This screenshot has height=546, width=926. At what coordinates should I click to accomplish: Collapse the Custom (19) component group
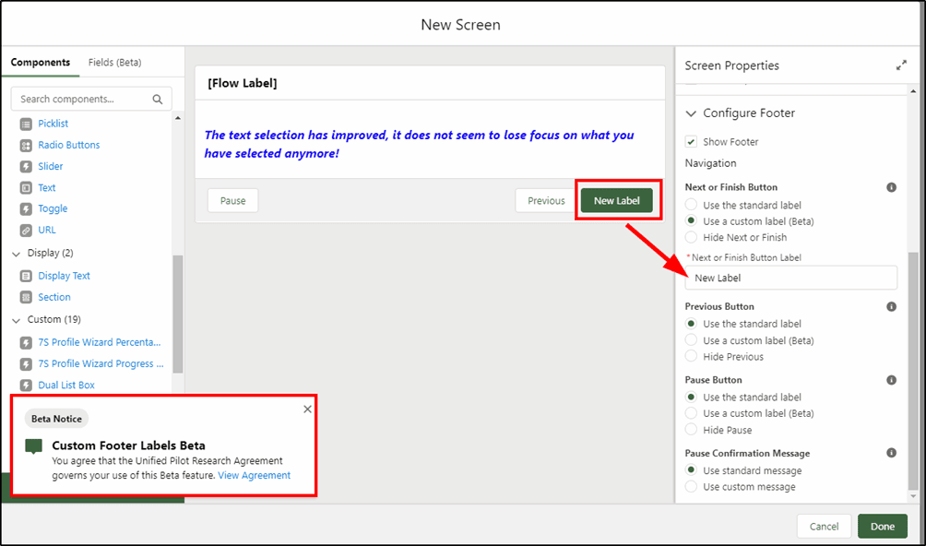(x=16, y=321)
